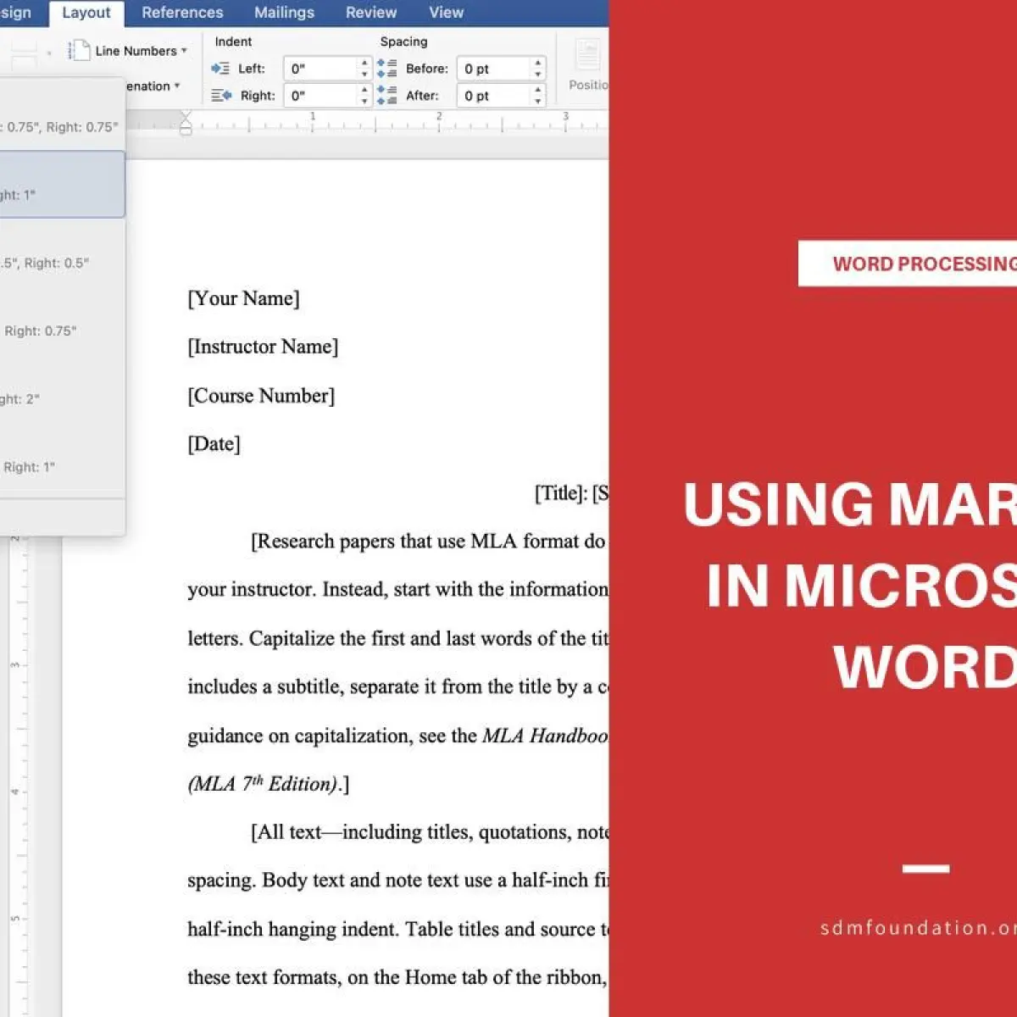The height and width of the screenshot is (1017, 1017).
Task: Click the Indent Right icon
Action: (x=221, y=96)
